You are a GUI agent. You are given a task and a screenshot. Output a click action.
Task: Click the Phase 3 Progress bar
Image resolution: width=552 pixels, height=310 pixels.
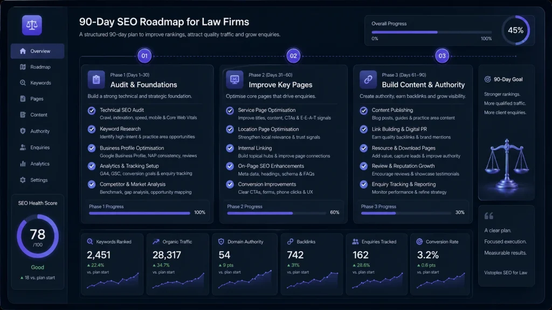click(406, 213)
